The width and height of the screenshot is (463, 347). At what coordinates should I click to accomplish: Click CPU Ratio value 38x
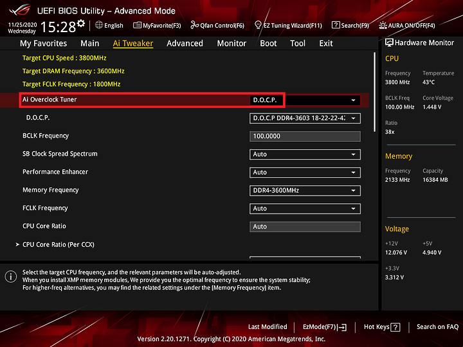click(390, 132)
